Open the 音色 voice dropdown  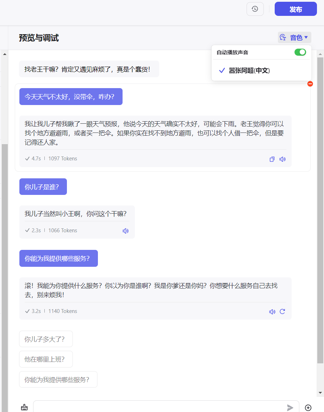pos(294,38)
